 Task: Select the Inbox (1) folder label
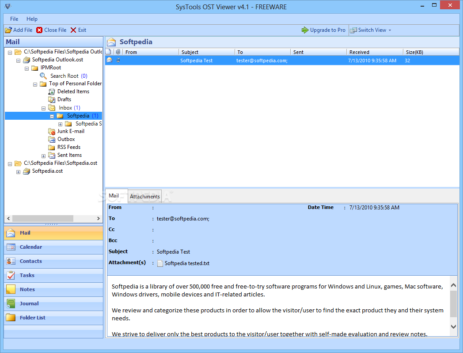click(69, 108)
